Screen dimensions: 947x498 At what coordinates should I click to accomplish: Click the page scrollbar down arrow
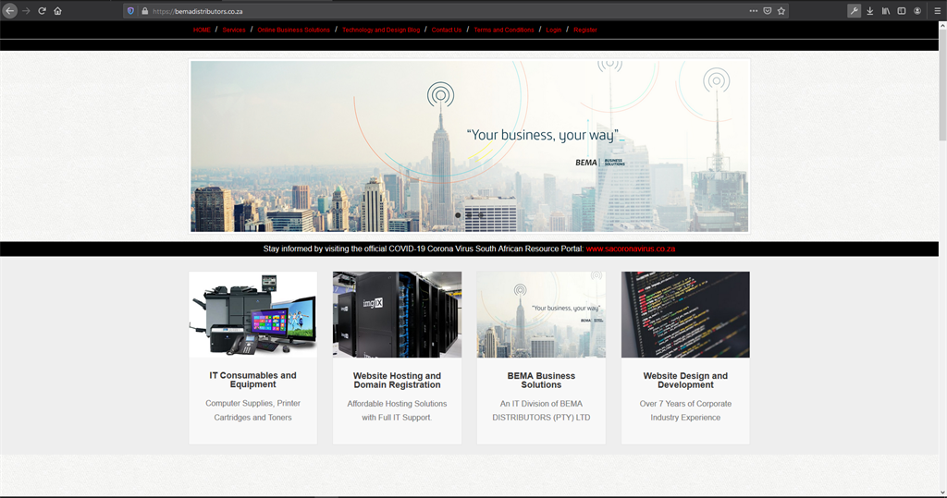(x=942, y=492)
